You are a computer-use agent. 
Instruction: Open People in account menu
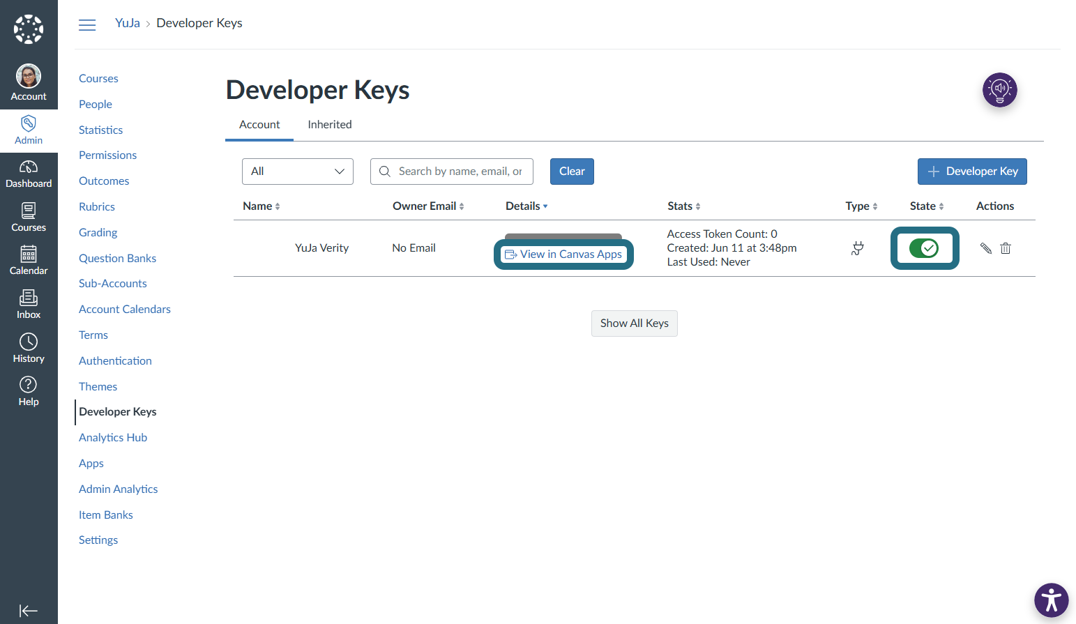[96, 105]
